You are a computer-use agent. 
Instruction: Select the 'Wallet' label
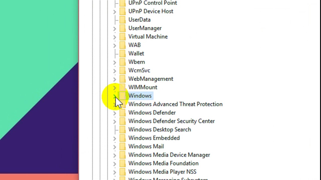click(136, 53)
